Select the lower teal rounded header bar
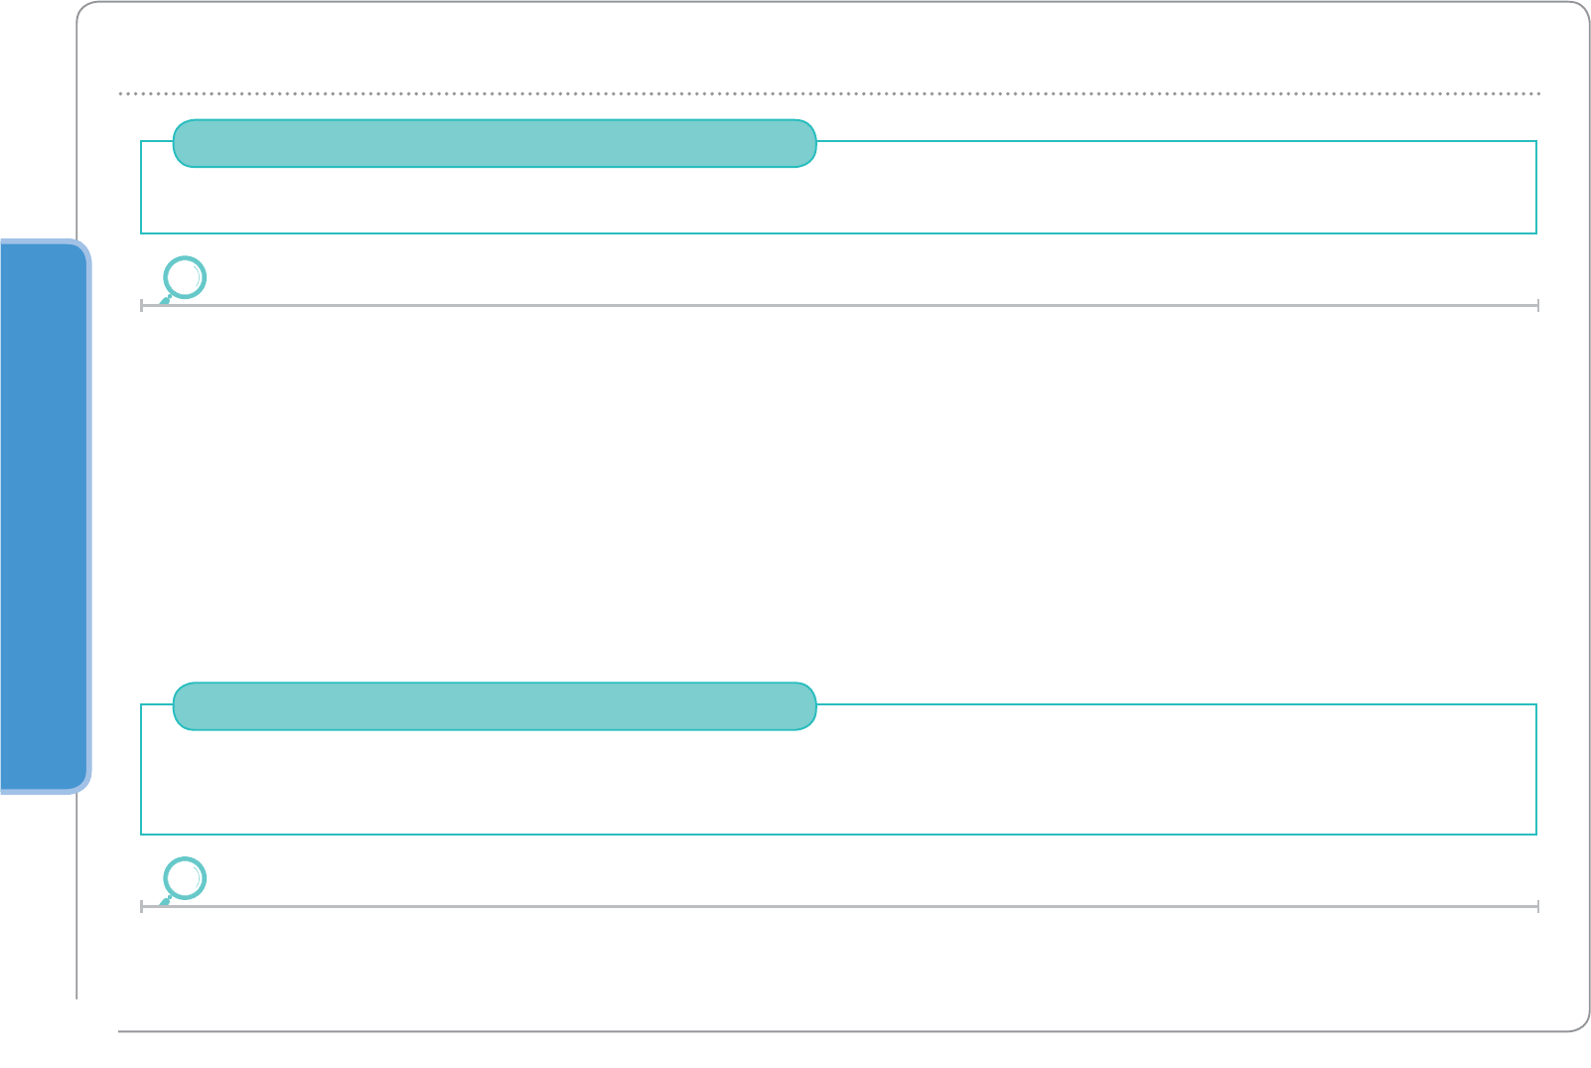The width and height of the screenshot is (1591, 1068). [495, 706]
